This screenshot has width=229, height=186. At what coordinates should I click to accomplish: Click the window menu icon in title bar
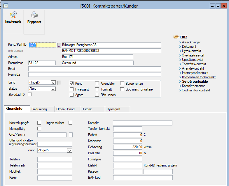pos(6,6)
